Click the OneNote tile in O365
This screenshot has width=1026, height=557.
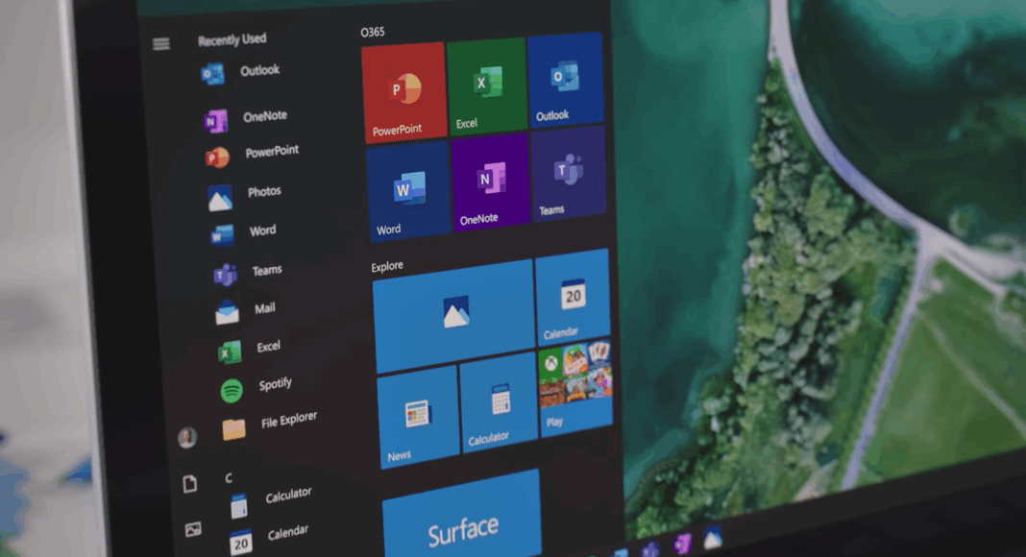(x=490, y=183)
